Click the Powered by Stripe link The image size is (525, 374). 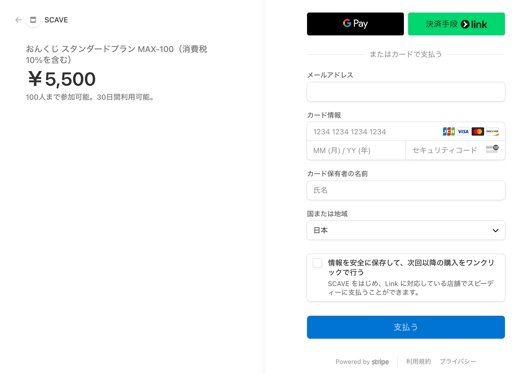click(362, 362)
